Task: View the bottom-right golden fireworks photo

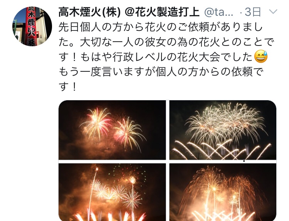Action: pyautogui.click(x=223, y=192)
